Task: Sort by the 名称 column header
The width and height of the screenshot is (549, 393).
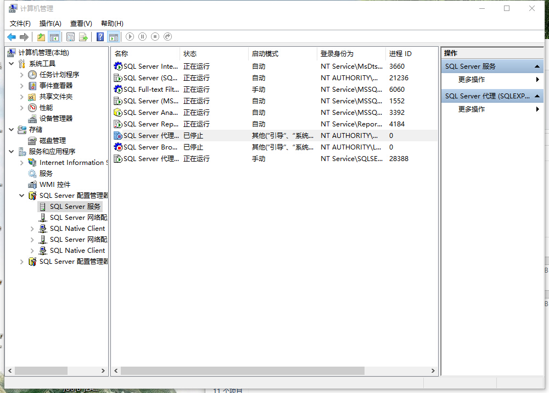Action: (145, 54)
